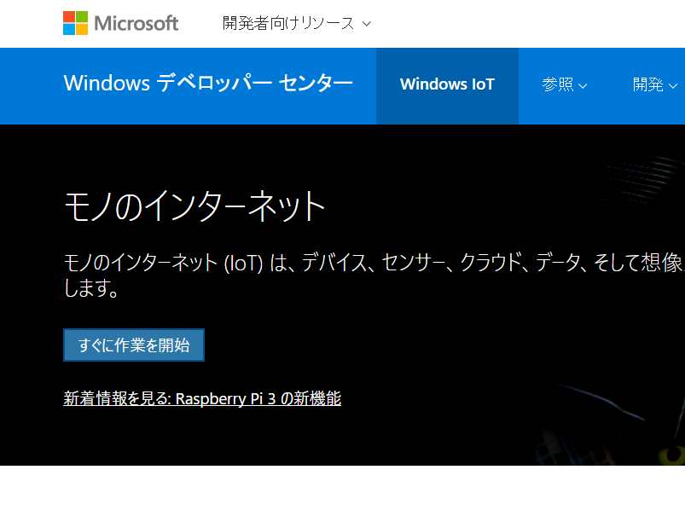Click the すぐに作業を開始 button
The height and width of the screenshot is (516, 685).
134,345
